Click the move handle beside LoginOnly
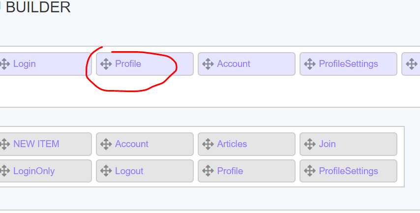The width and height of the screenshot is (420, 213). click(5, 171)
